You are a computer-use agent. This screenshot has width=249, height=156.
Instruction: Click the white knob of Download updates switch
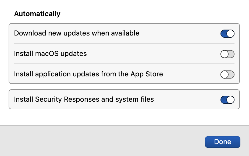(230, 34)
